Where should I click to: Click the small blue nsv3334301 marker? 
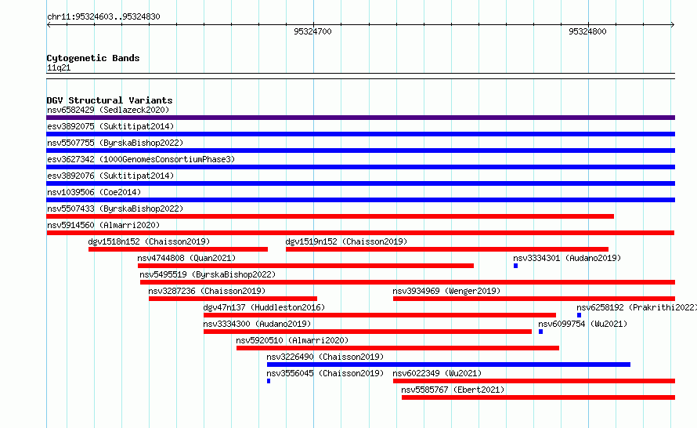515,266
